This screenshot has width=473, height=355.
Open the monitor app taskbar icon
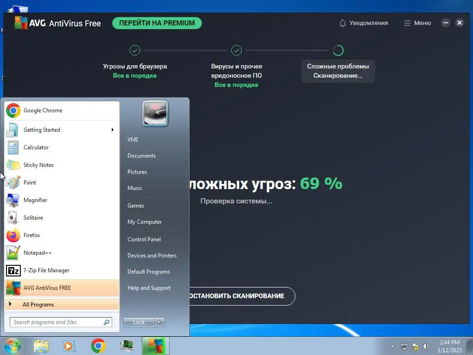127,346
